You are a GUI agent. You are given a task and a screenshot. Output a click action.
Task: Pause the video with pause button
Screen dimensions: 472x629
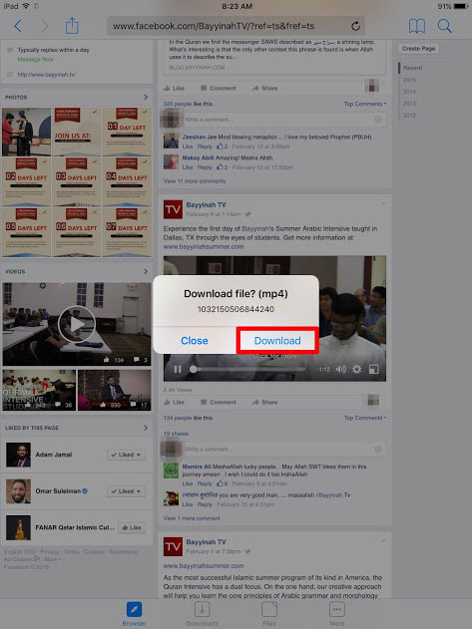178,369
